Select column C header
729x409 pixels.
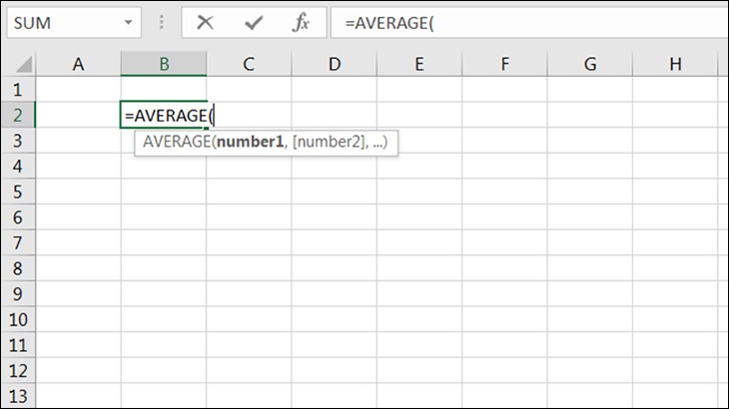[249, 65]
